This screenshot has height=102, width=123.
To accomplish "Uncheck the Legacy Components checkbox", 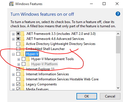I will [x=18, y=84].
